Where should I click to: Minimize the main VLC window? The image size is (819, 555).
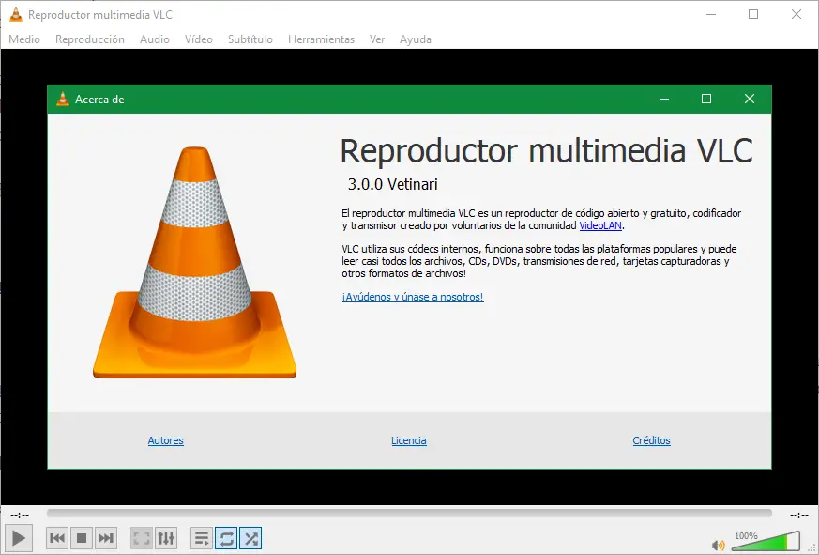coord(711,14)
